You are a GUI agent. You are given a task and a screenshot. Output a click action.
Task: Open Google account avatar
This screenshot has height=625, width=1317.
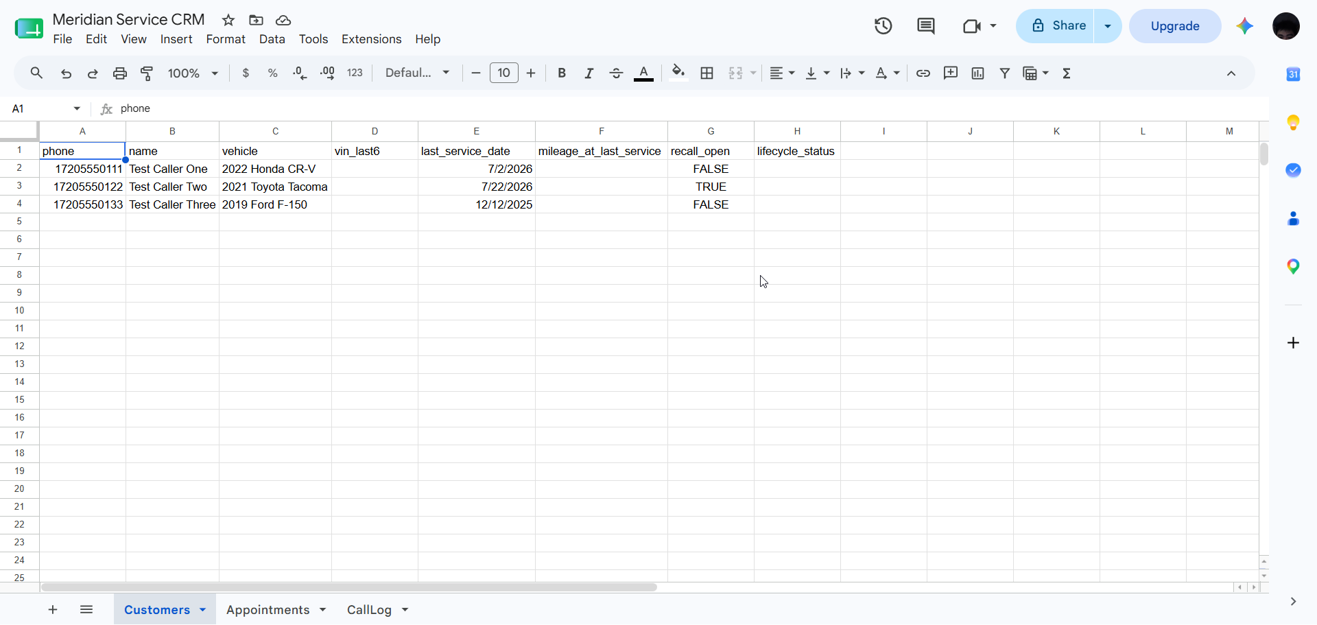tap(1286, 26)
